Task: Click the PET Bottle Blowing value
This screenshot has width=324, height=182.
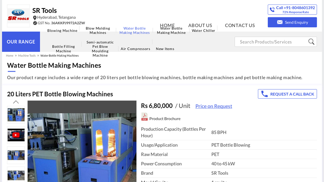Action: coord(230,145)
